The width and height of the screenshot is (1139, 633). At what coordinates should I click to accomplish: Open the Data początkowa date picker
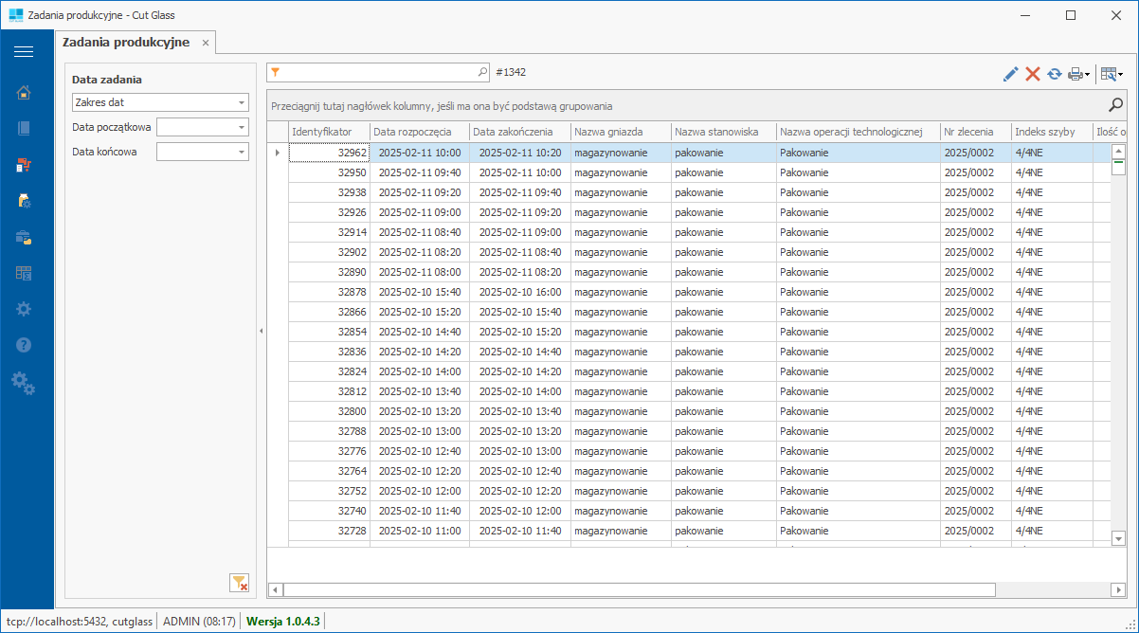(x=242, y=127)
